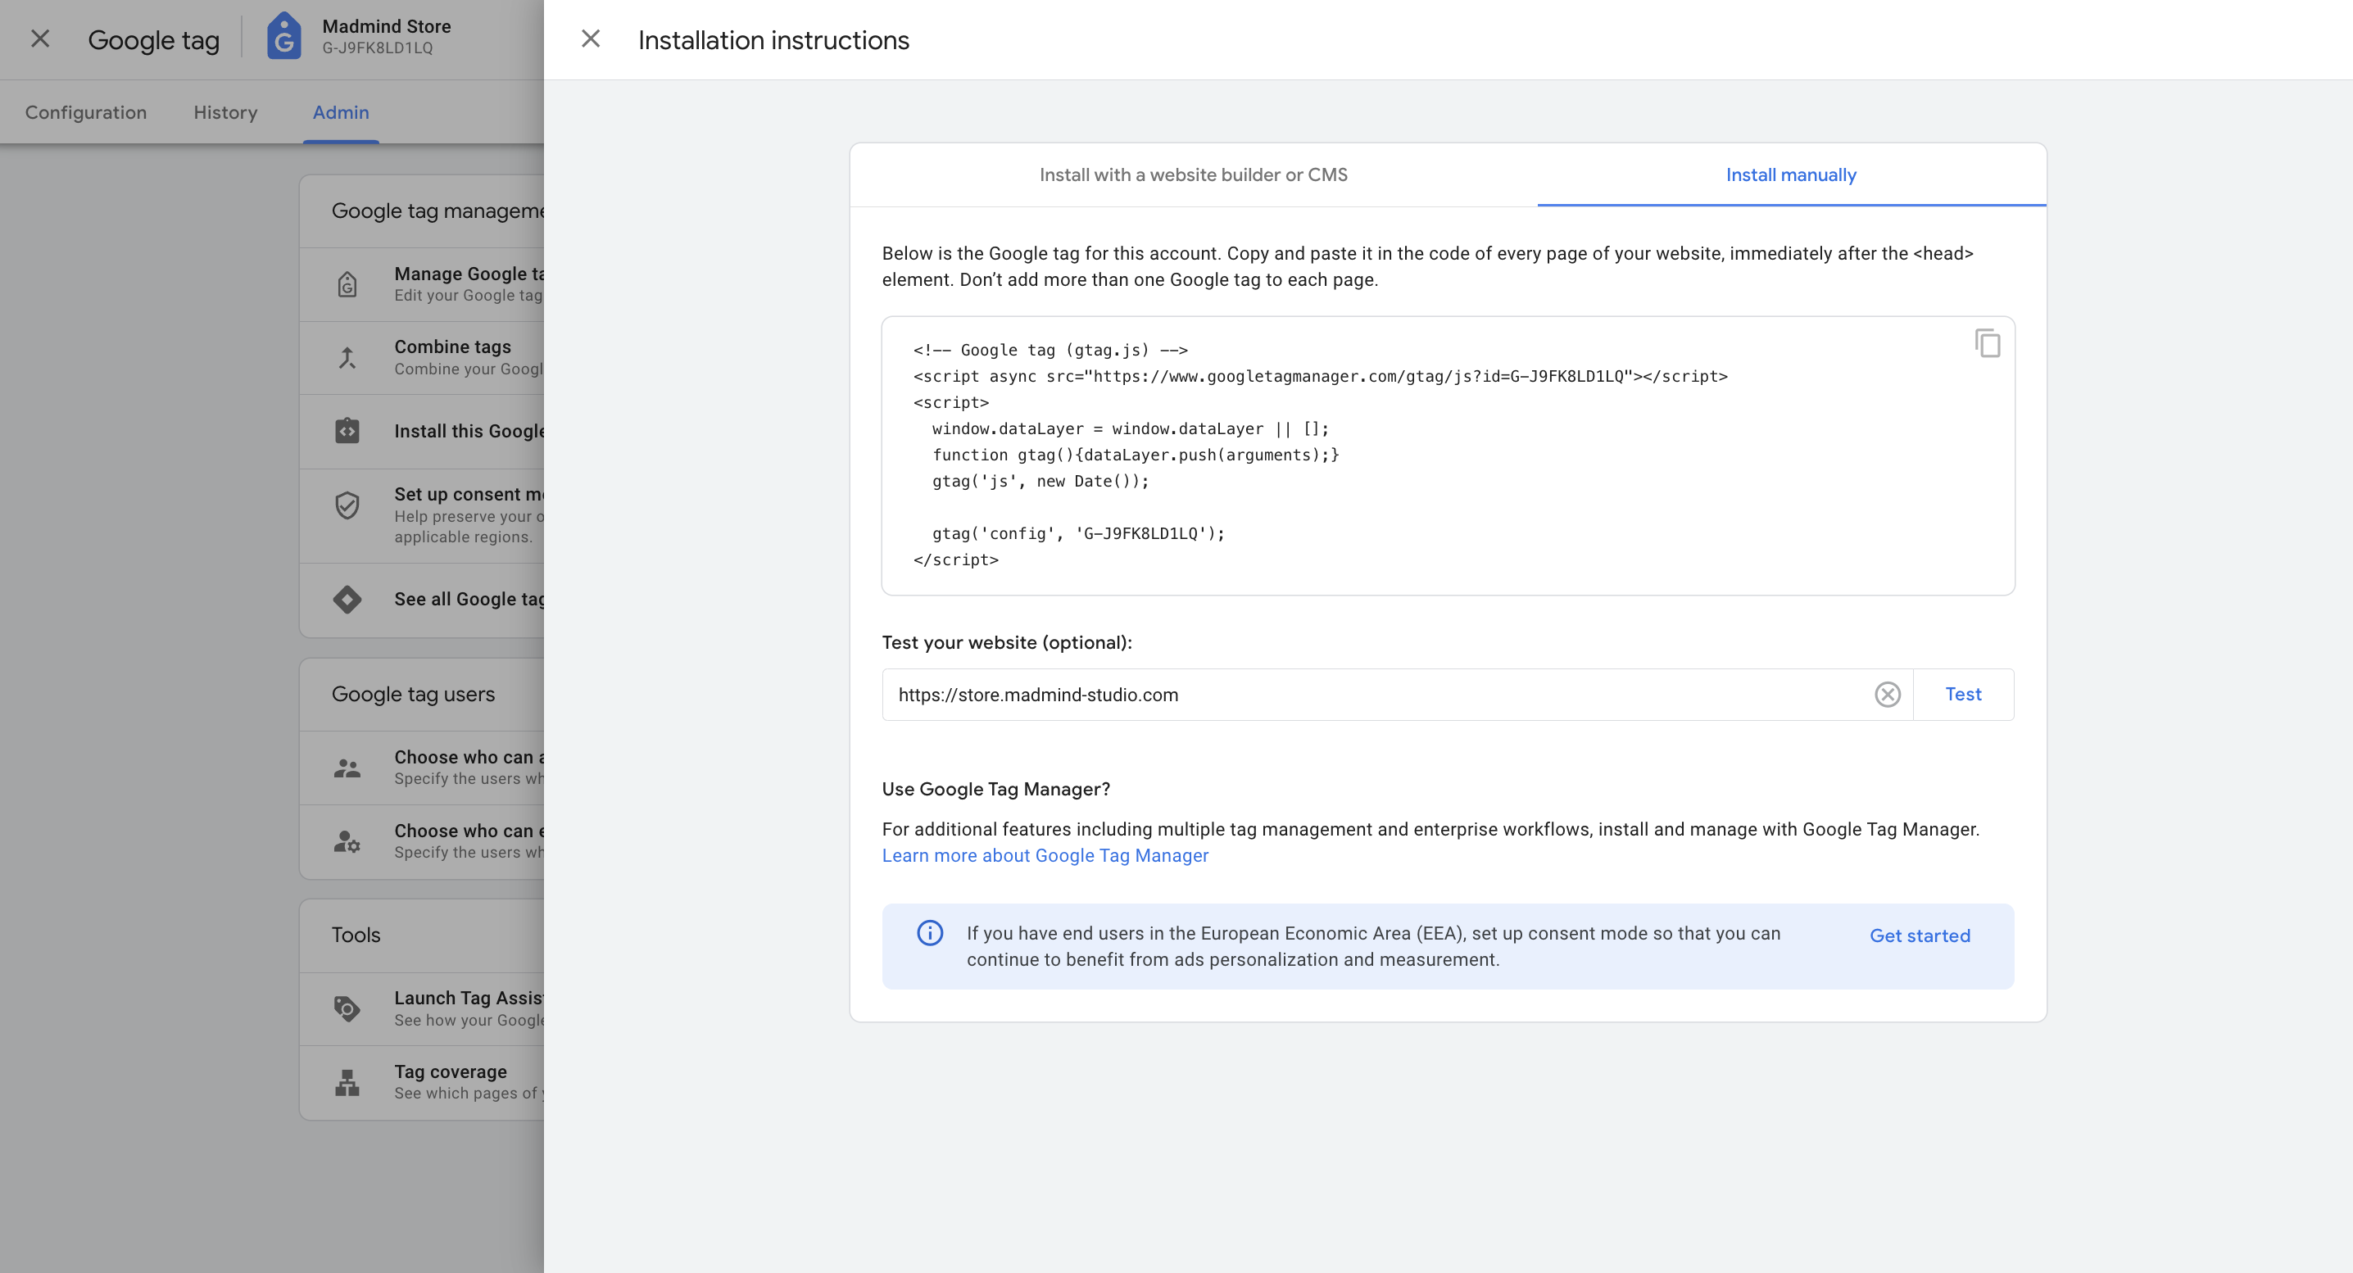This screenshot has width=2353, height=1273.
Task: Click the consent mode shield icon
Action: (x=347, y=505)
